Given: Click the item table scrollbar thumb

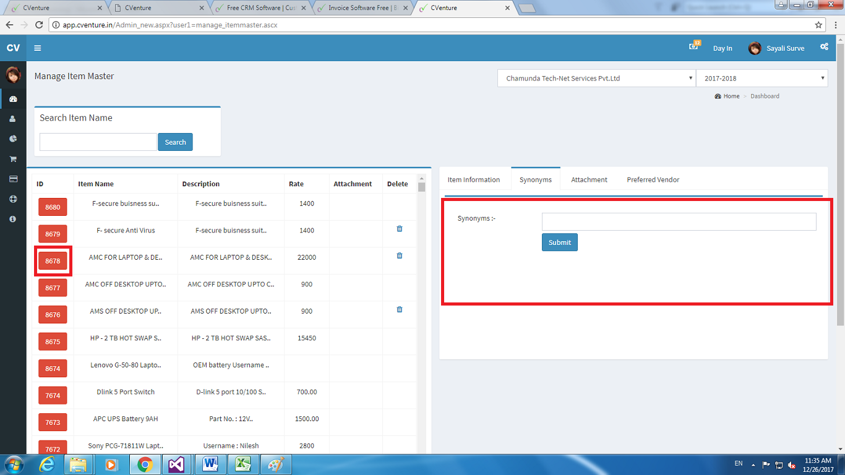Looking at the screenshot, I should [x=422, y=187].
